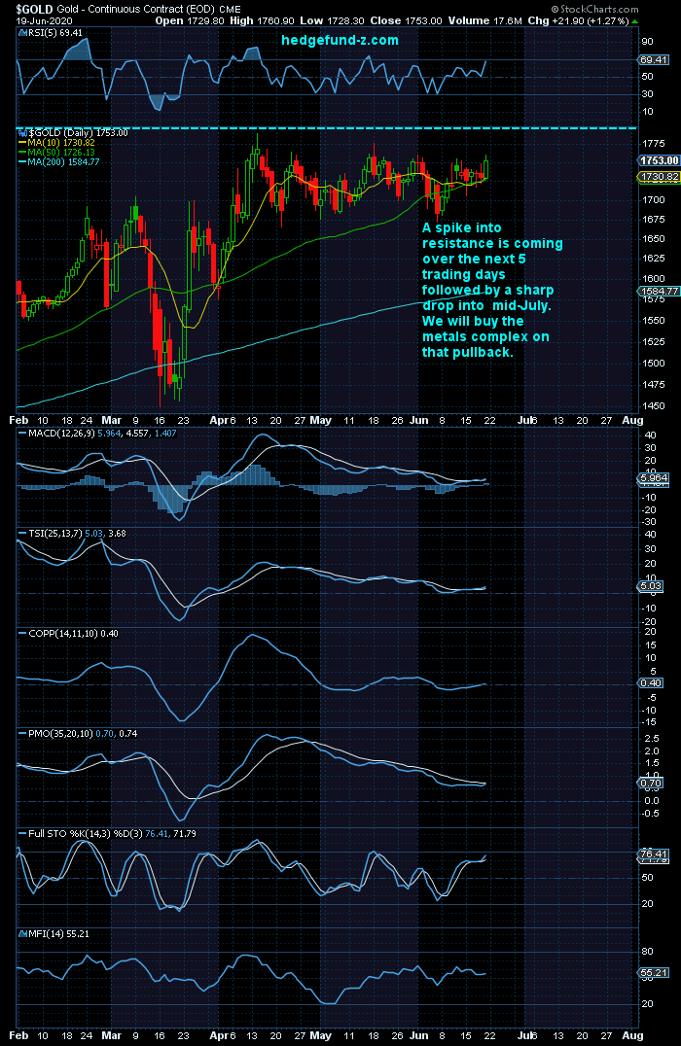Screen dimensions: 681x1046
Task: Click the $GOLD (Daily) 1753.00 legend
Action: (x=78, y=133)
